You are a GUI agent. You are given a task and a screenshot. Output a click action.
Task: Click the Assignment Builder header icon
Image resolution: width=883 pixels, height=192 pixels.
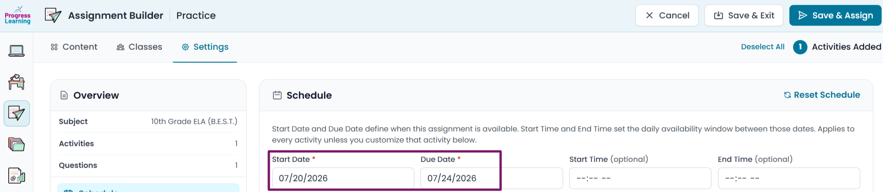(53, 15)
